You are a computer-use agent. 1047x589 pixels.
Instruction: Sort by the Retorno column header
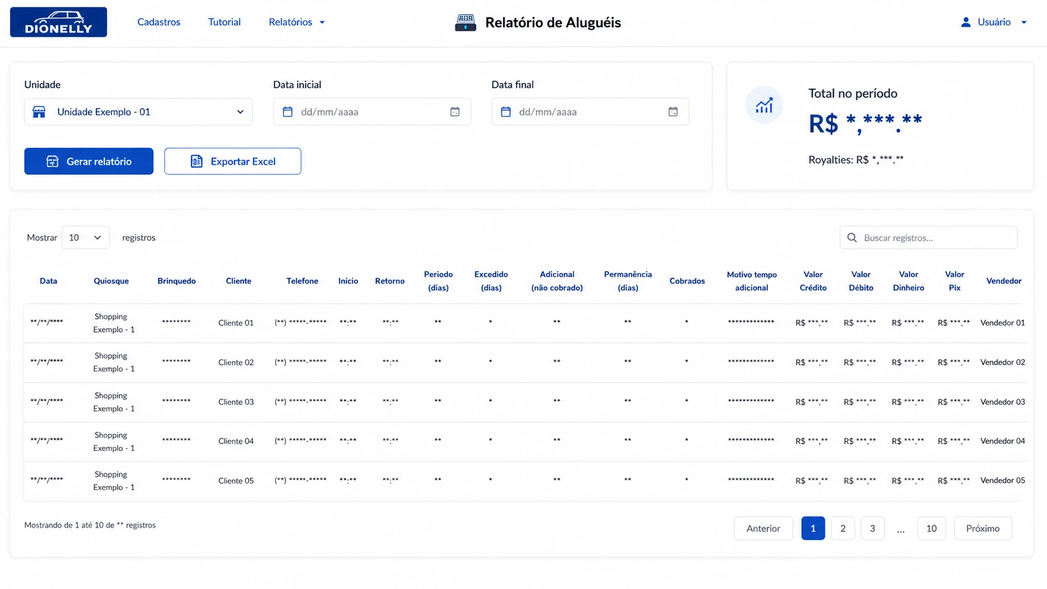tap(389, 281)
